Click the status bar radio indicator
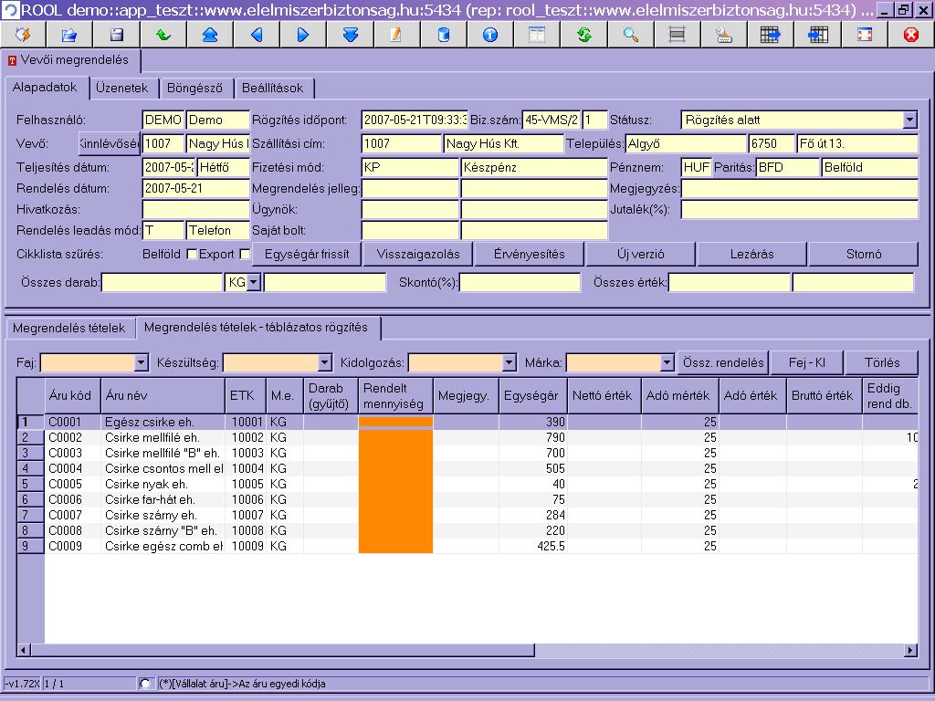 point(146,683)
